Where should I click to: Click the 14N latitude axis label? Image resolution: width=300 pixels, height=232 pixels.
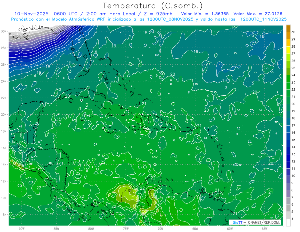[4, 165]
